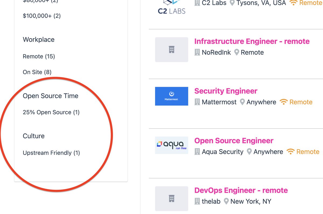Filter by 25% Open Source (1)

tap(51, 112)
